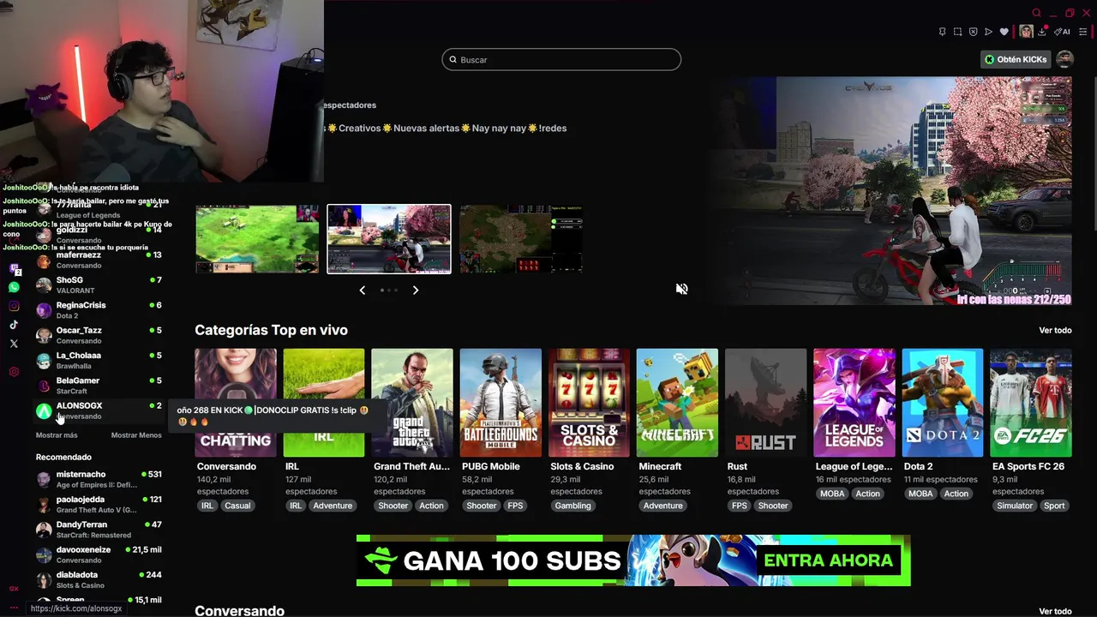Screen dimensions: 1097x617
Task: Click FPS tag under Rust
Action: click(739, 506)
